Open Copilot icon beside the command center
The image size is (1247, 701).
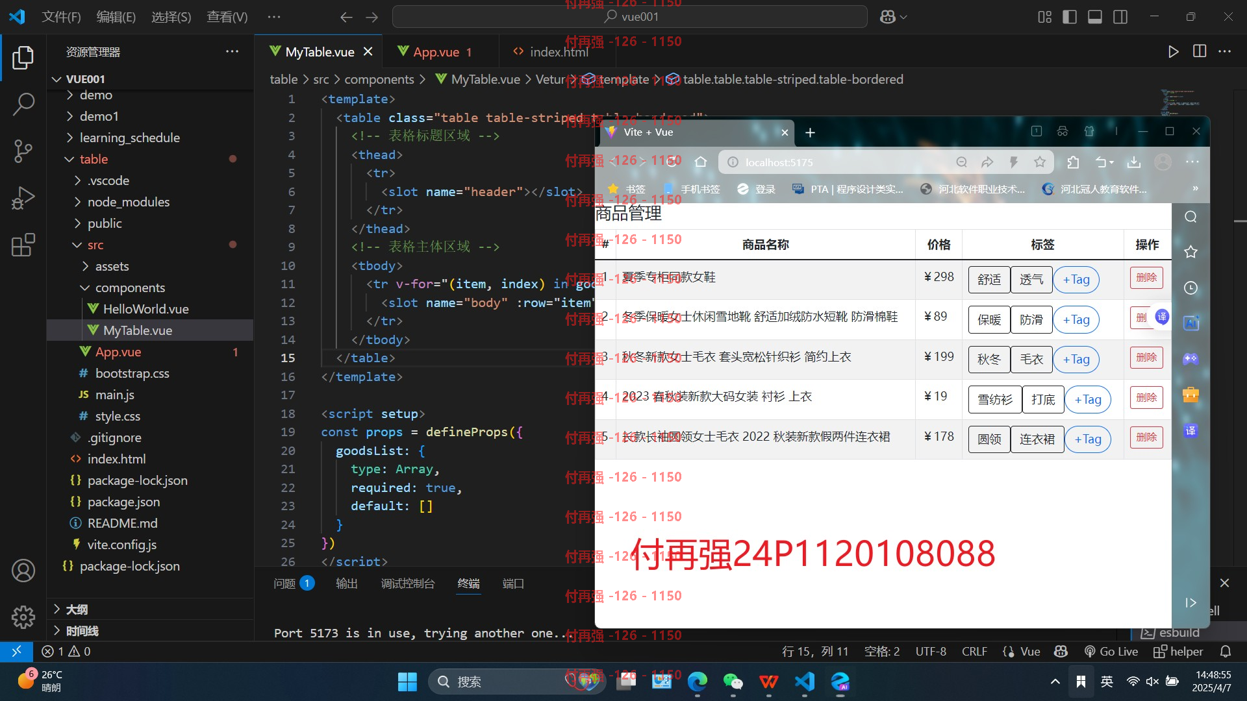click(888, 17)
